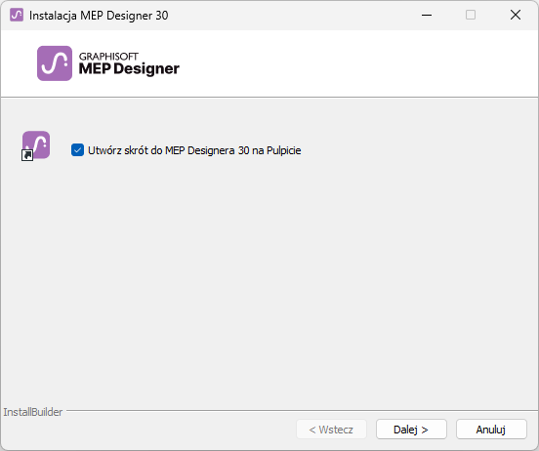Click the large MEP Designer logo in header
539x451 pixels.
(x=55, y=63)
